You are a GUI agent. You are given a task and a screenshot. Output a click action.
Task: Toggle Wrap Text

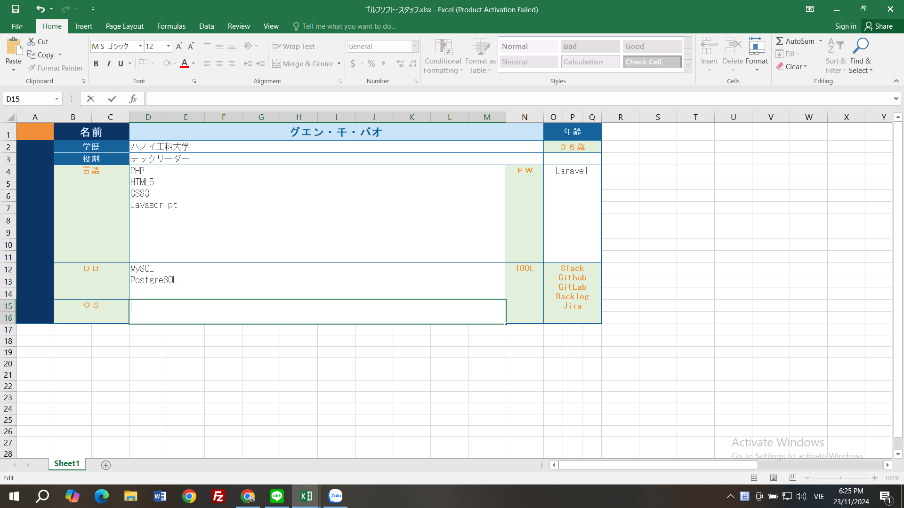pyautogui.click(x=293, y=46)
